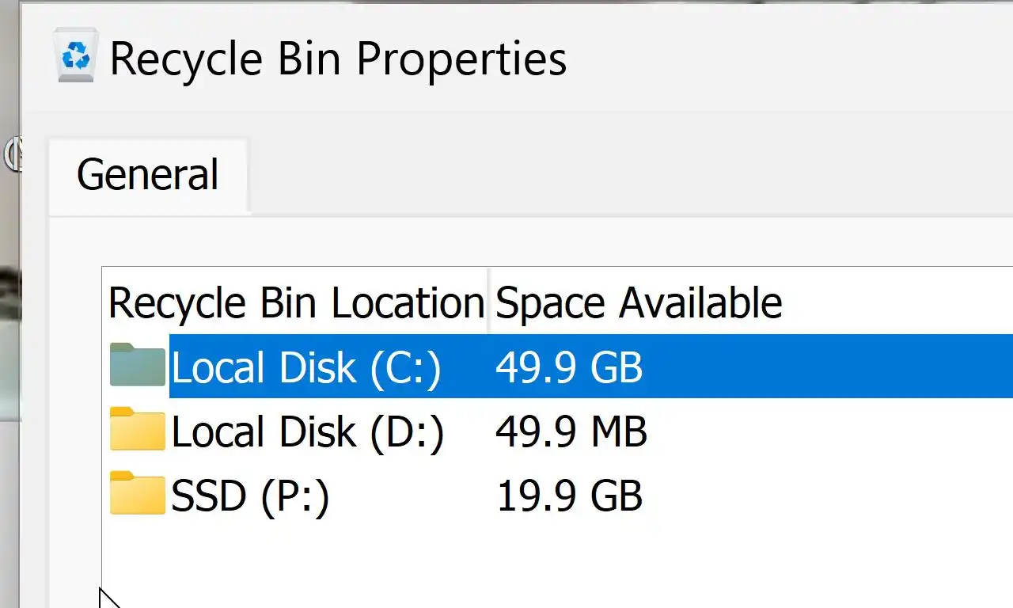Click the highlighted row right of 49.9 GB
This screenshot has width=1013, height=608.
pos(831,367)
